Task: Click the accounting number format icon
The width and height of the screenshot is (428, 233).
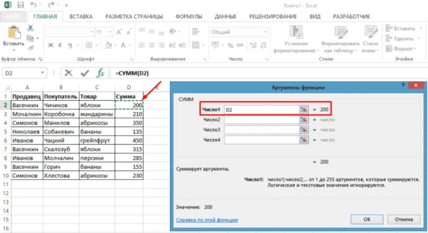Action: pos(215,45)
